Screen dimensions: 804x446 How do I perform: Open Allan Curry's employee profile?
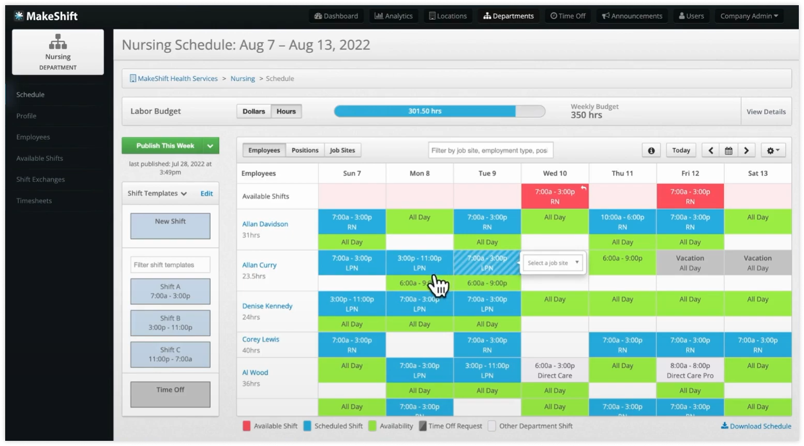[260, 265]
